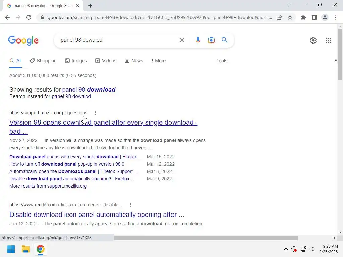Open 'Automatically open the Downloads panel' link
The width and height of the screenshot is (343, 257).
(x=73, y=172)
